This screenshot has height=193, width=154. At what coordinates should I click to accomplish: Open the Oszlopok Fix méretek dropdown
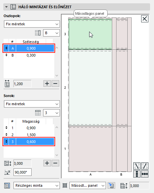[32, 24]
